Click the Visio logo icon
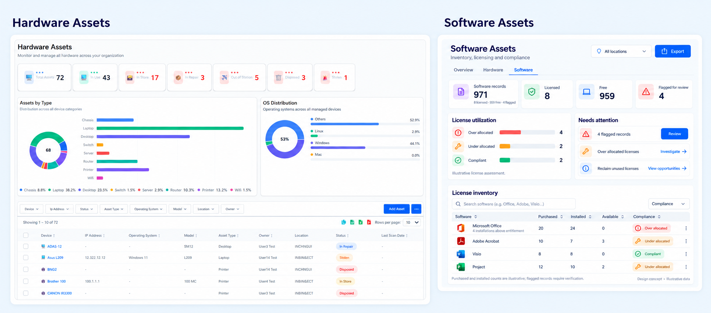Image resolution: width=711 pixels, height=313 pixels. 461,254
